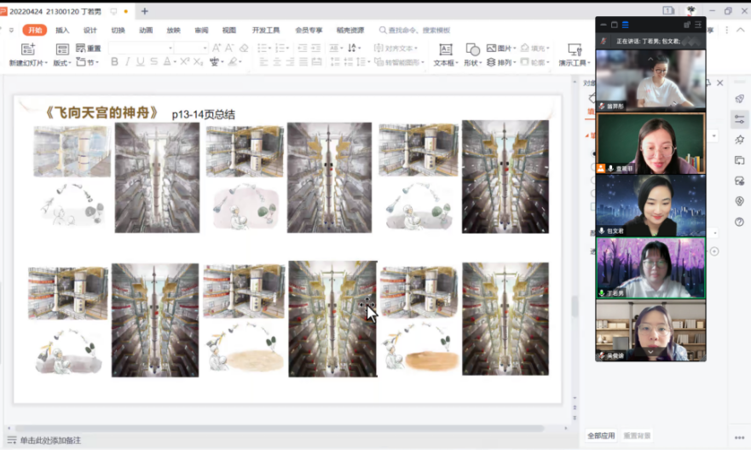Click the font color A icon
The width and height of the screenshot is (751, 450).
(167, 61)
